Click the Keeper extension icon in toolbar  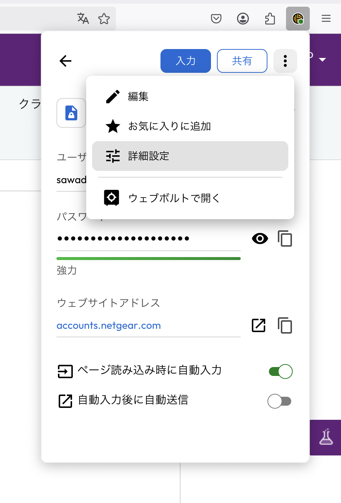click(298, 19)
